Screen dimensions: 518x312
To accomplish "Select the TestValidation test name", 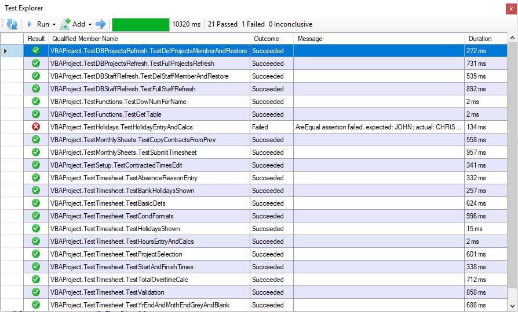I will point(107,292).
